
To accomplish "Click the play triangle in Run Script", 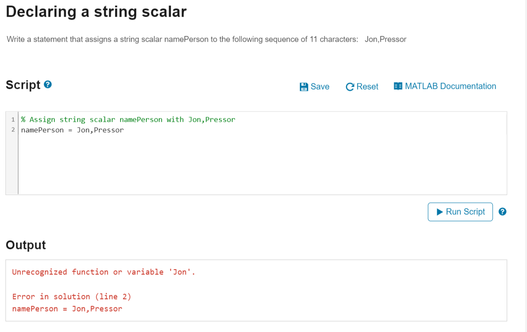I will (x=440, y=212).
